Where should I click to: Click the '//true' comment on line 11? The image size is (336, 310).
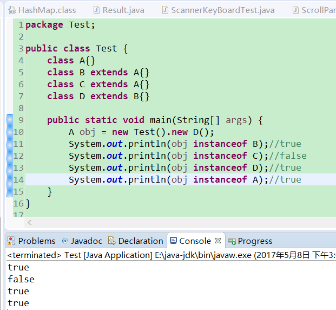(x=285, y=144)
